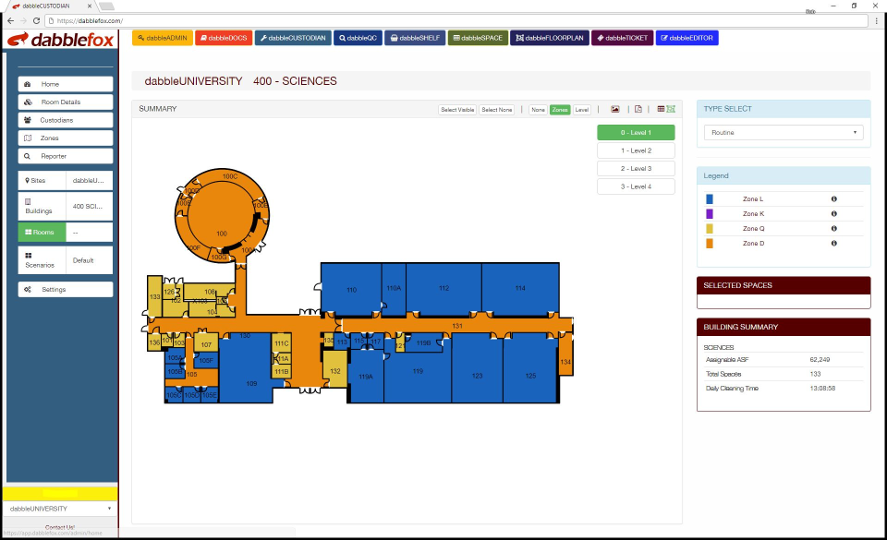This screenshot has height=540, width=887.
Task: Open the Contact Us link
Action: 61,527
